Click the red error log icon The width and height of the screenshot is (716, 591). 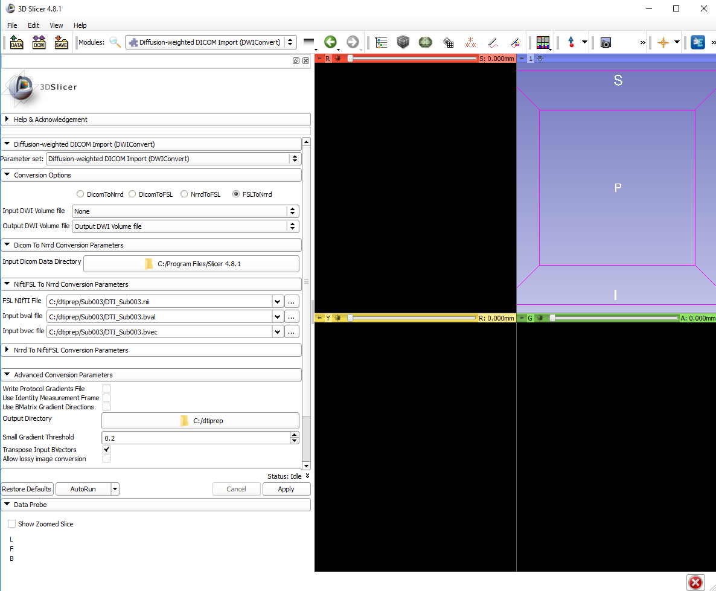pyautogui.click(x=695, y=582)
